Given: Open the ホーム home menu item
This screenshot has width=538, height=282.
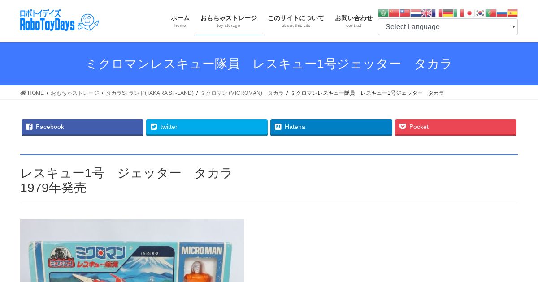Looking at the screenshot, I should 180,21.
